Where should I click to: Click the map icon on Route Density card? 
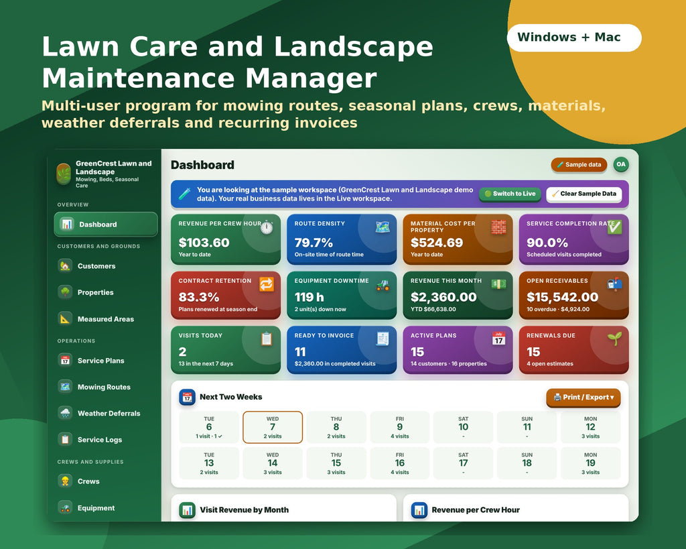383,227
